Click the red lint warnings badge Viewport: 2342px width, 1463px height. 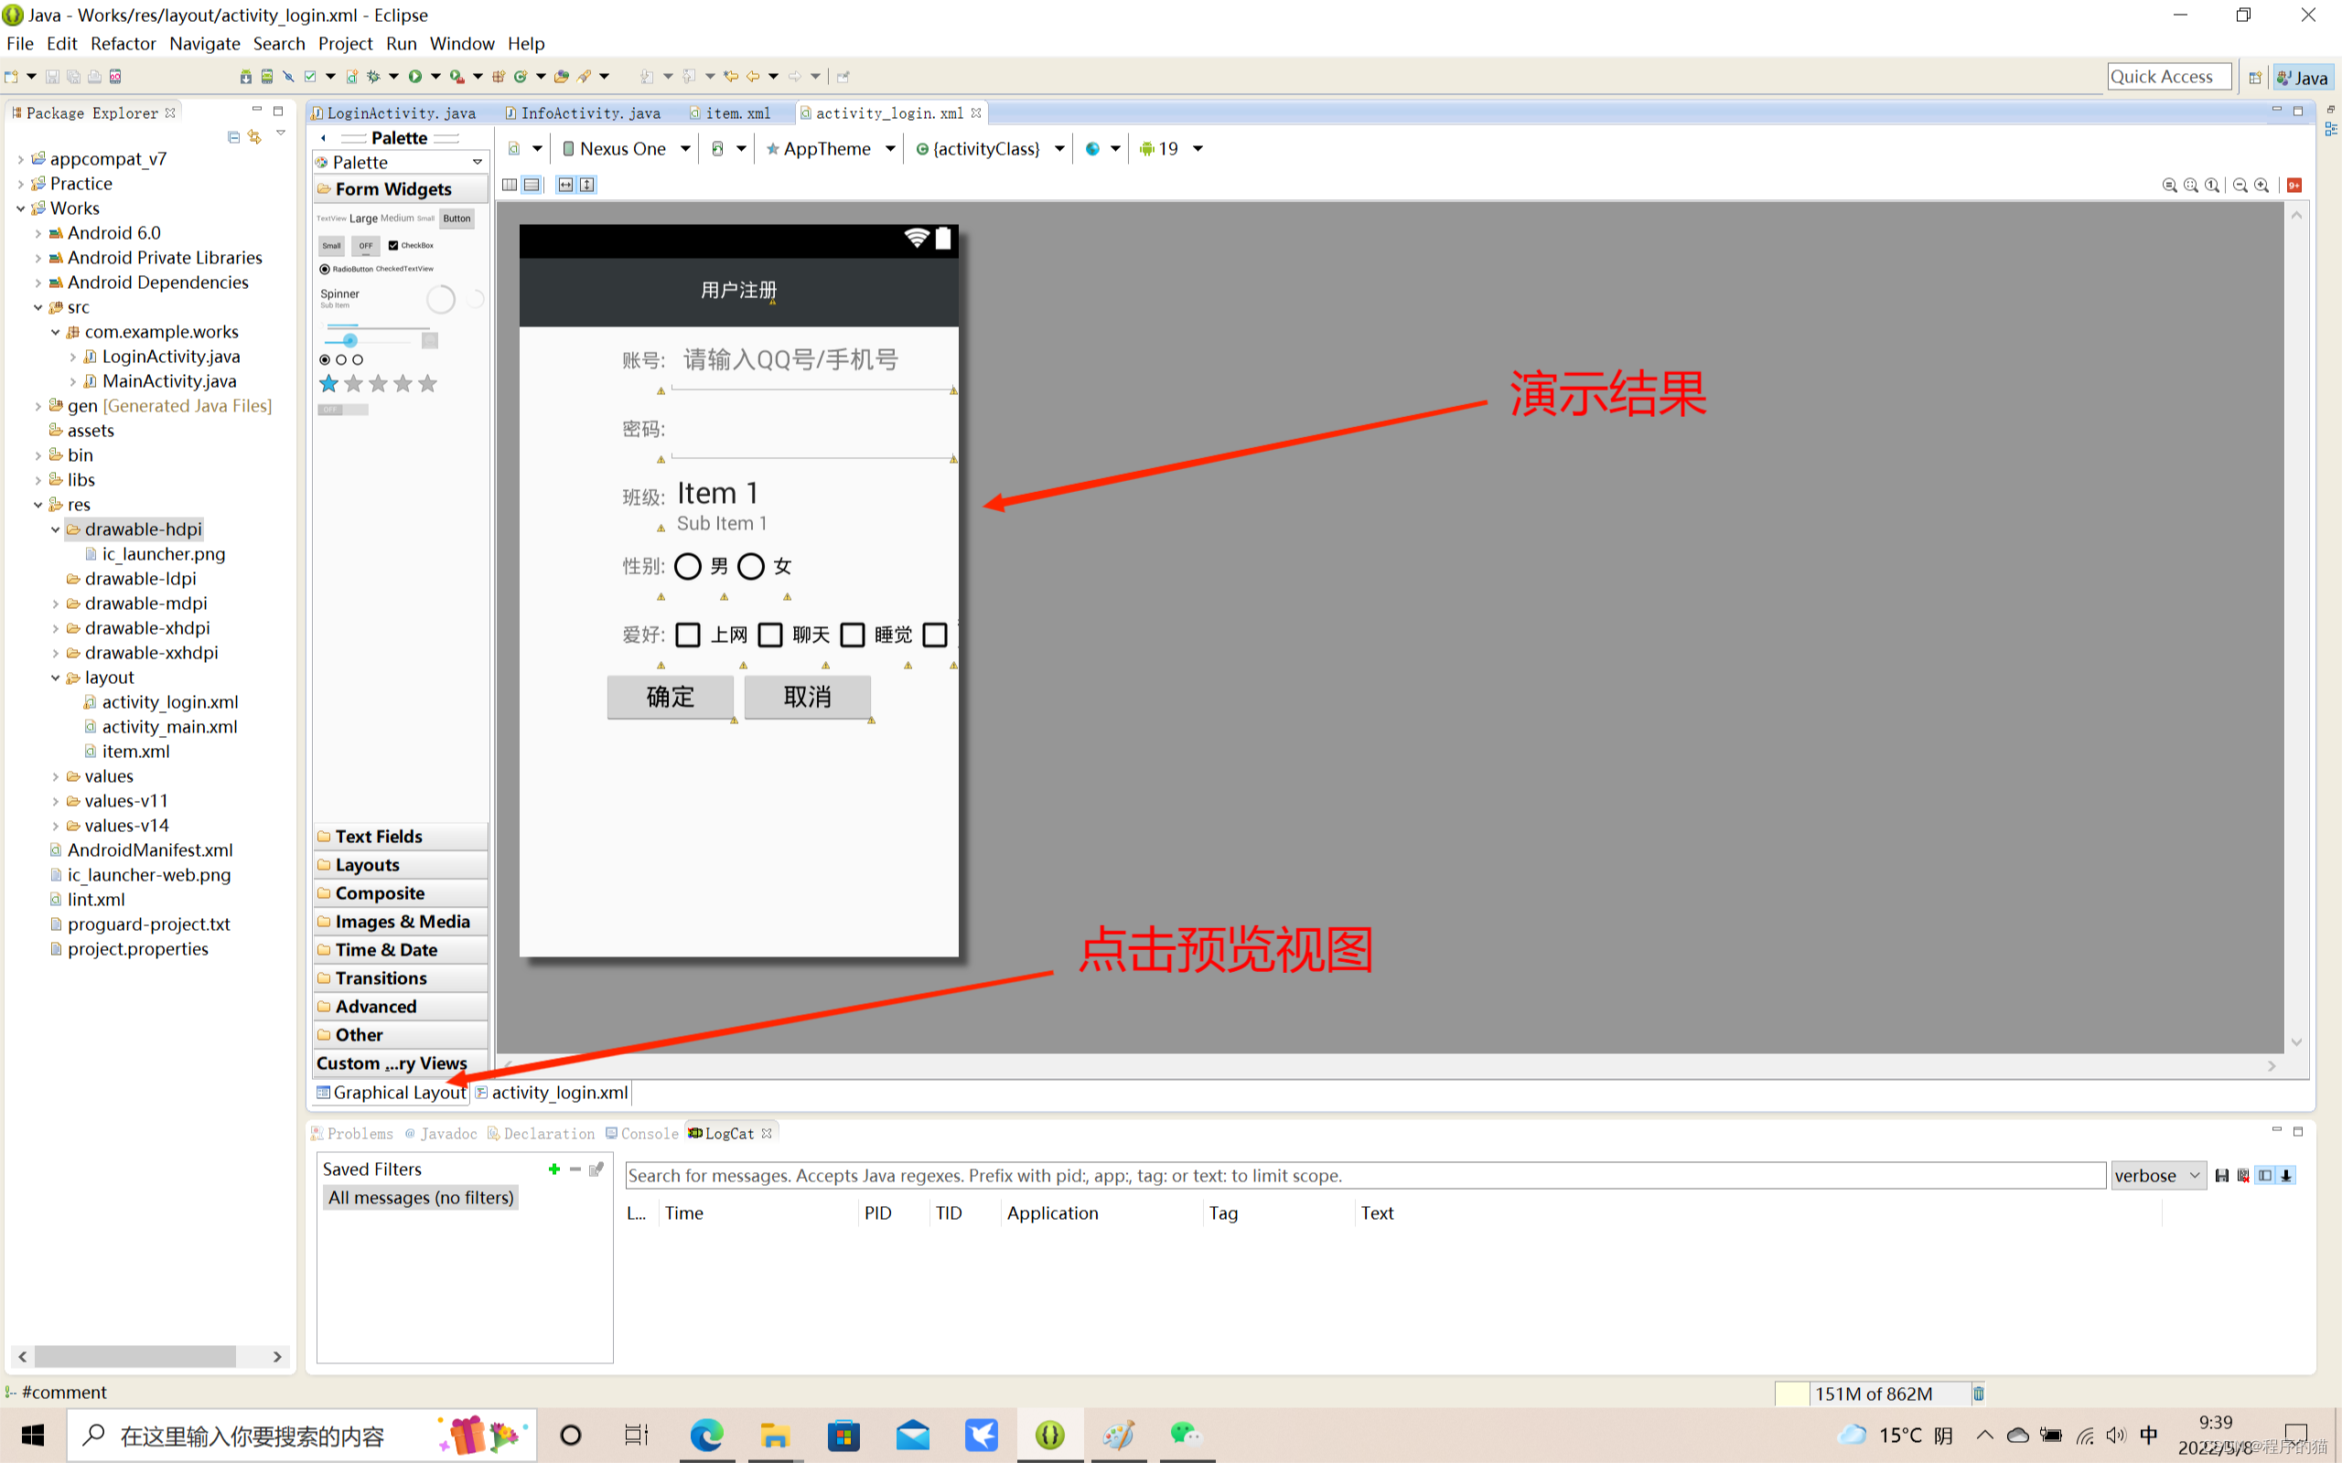[x=2294, y=185]
